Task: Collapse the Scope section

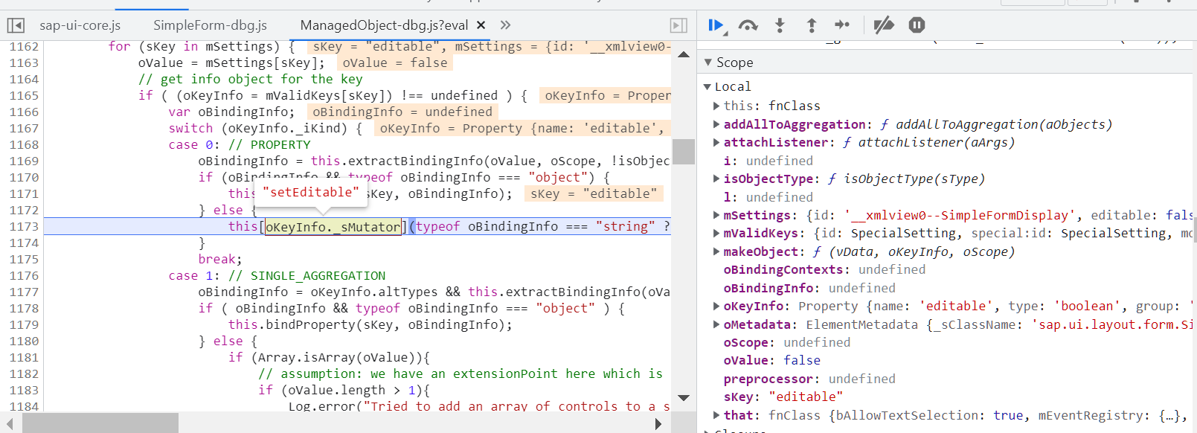Action: click(x=707, y=62)
